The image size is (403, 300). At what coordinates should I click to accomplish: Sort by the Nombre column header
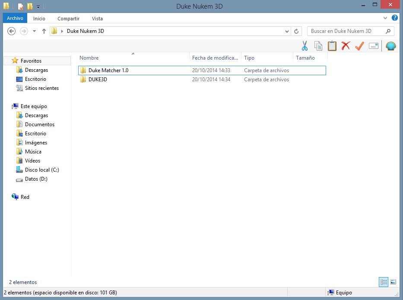pyautogui.click(x=133, y=58)
